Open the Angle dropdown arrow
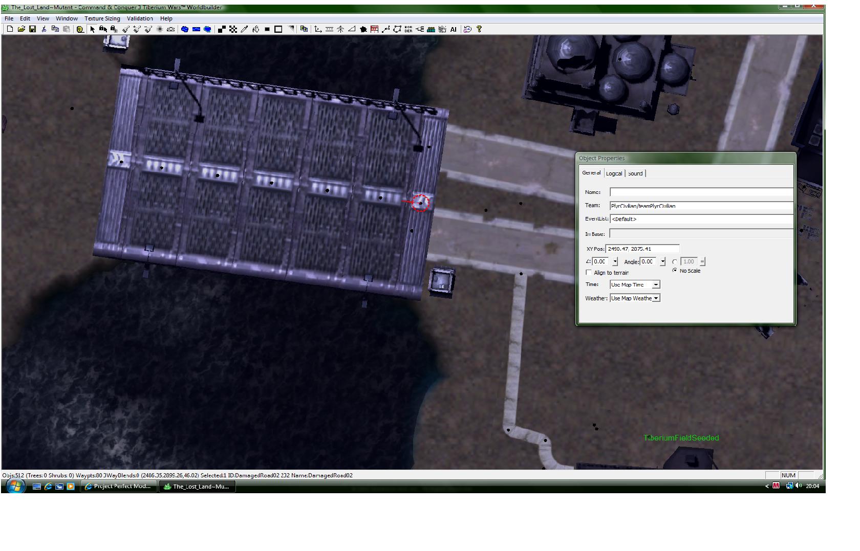860x551 pixels. [662, 261]
